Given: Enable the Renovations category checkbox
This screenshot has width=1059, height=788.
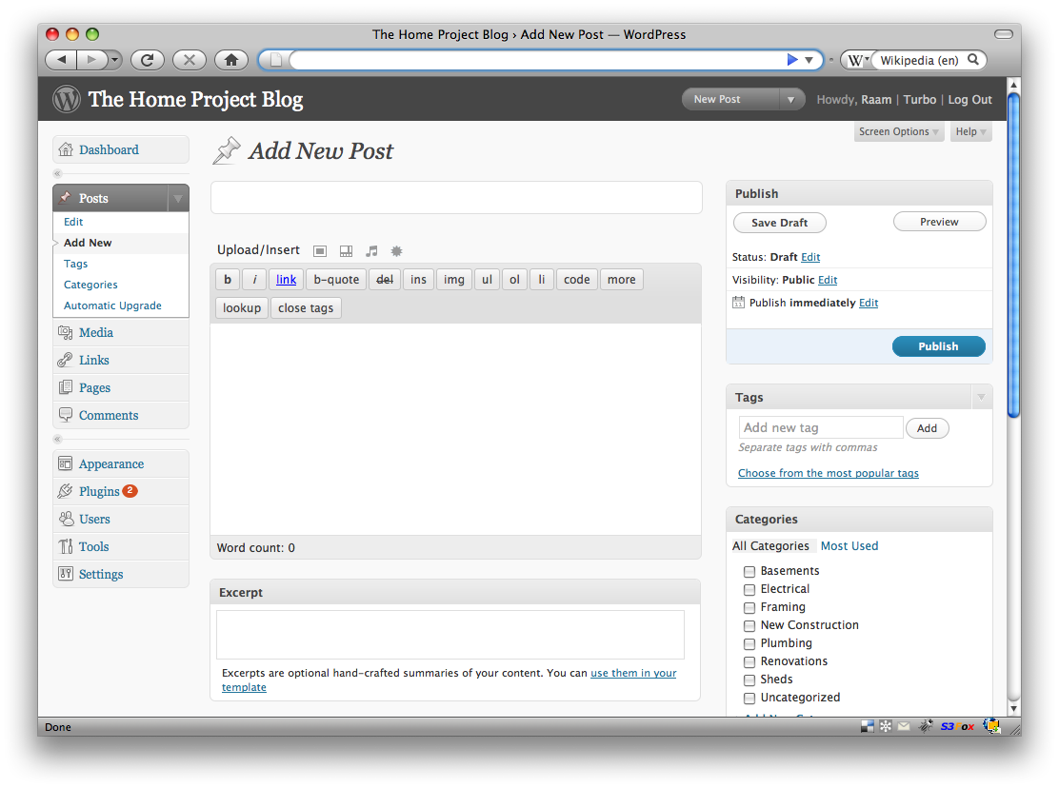Looking at the screenshot, I should [x=749, y=662].
